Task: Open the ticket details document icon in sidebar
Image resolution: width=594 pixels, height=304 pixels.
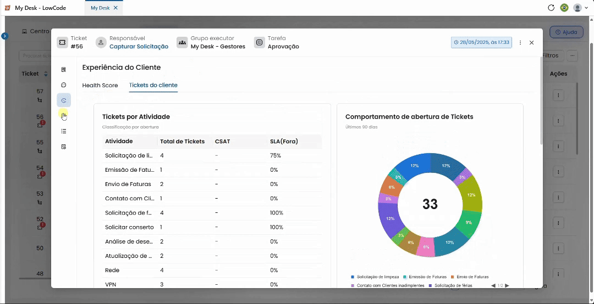Action: [x=64, y=70]
